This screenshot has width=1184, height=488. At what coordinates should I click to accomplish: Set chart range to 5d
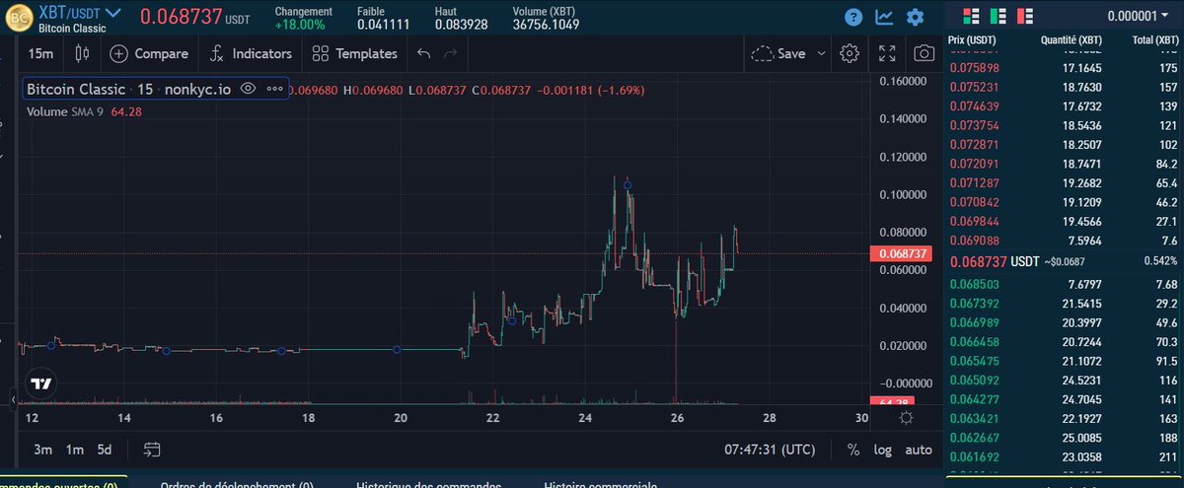click(104, 450)
